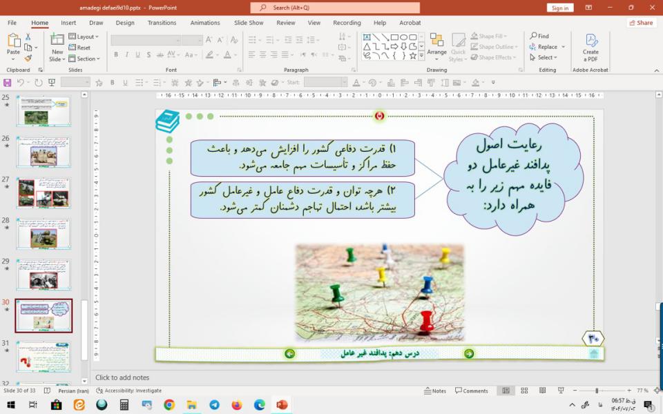The image size is (663, 414).
Task: Expand the Layout dropdown
Action: (x=86, y=37)
